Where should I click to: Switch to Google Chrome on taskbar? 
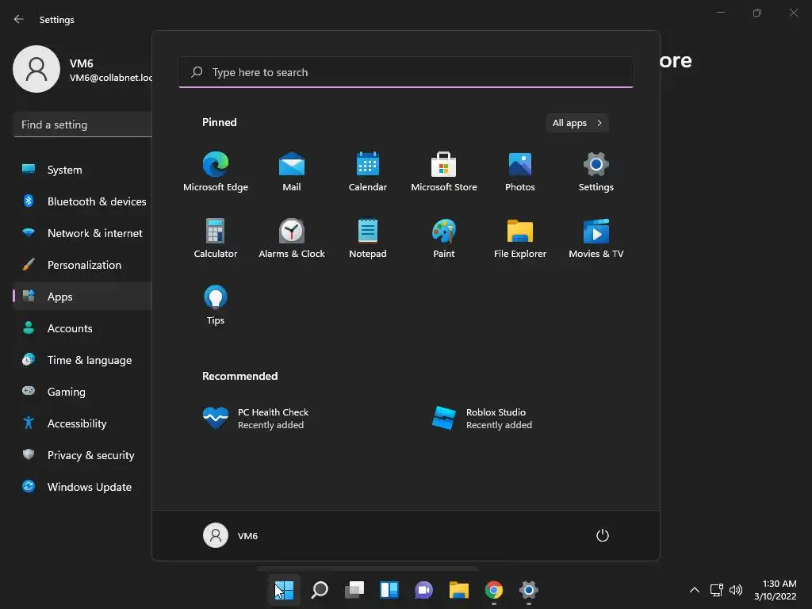pyautogui.click(x=493, y=590)
